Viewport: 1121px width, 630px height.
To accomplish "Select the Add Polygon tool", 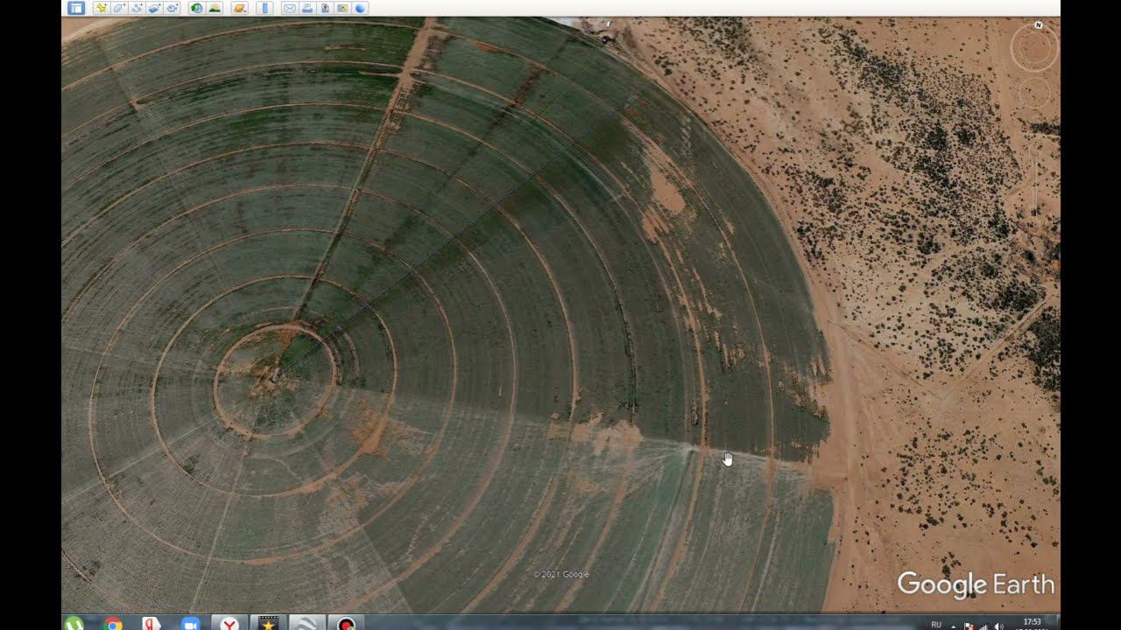I will pos(118,8).
